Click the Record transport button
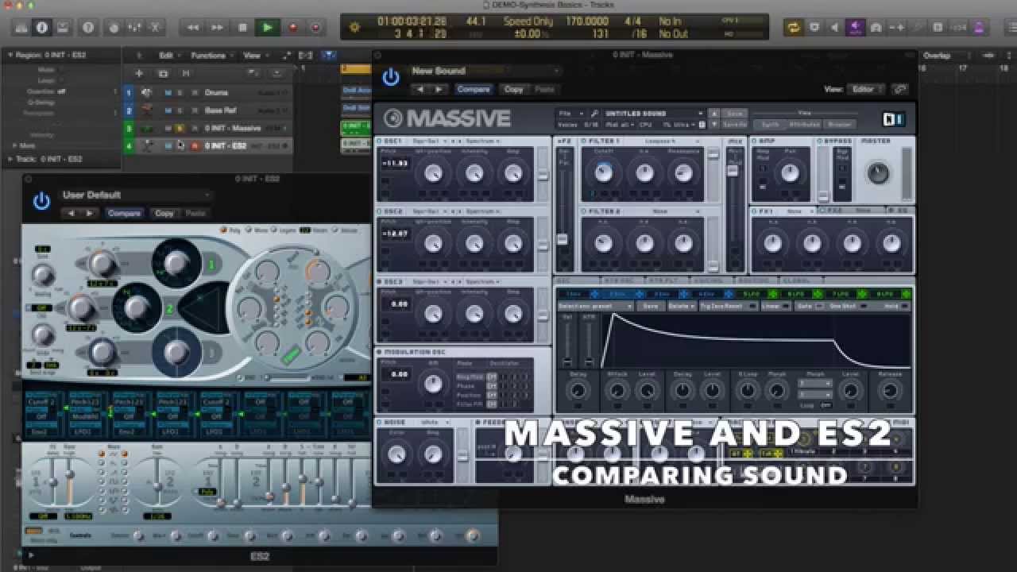The height and width of the screenshot is (572, 1017). (292, 27)
